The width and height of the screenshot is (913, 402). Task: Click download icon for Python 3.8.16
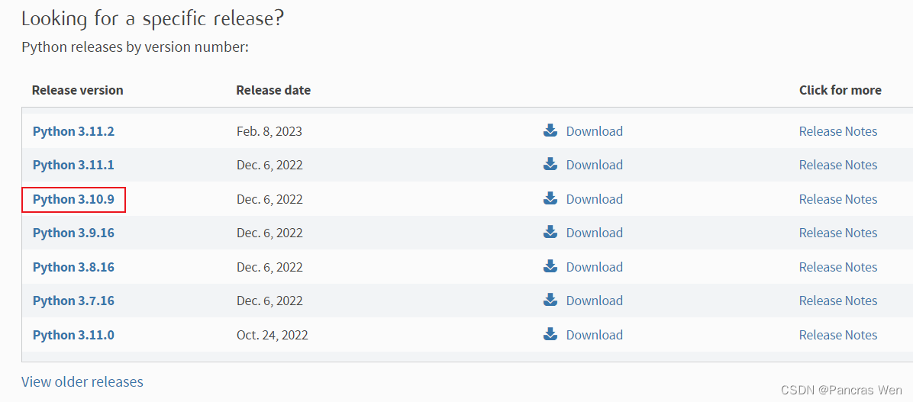pyautogui.click(x=550, y=266)
